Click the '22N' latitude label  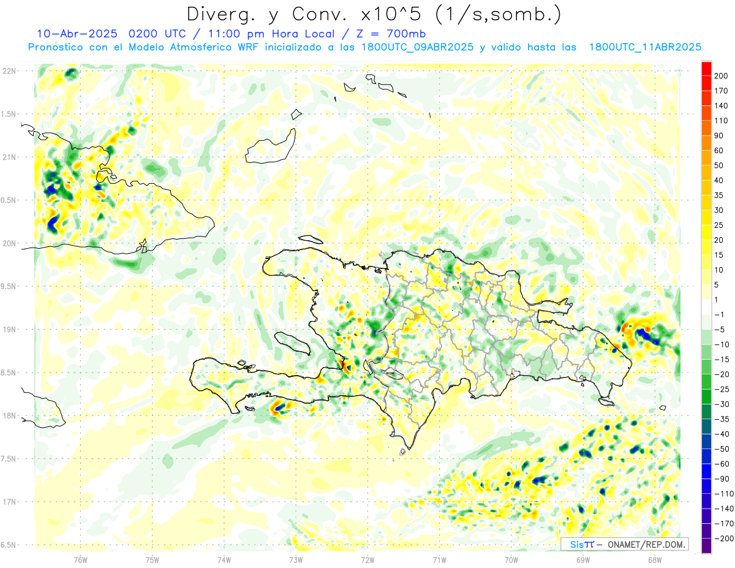click(x=9, y=71)
